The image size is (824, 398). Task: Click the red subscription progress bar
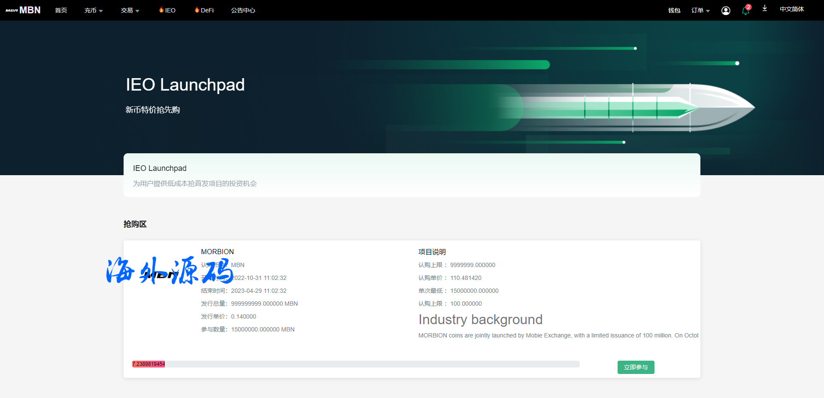[x=148, y=364]
